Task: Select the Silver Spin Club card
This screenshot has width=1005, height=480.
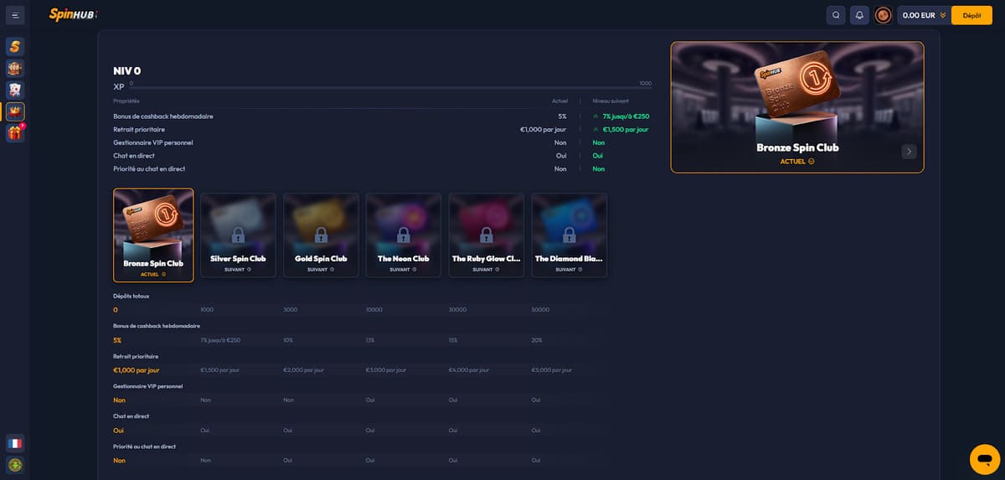Action: [x=238, y=235]
